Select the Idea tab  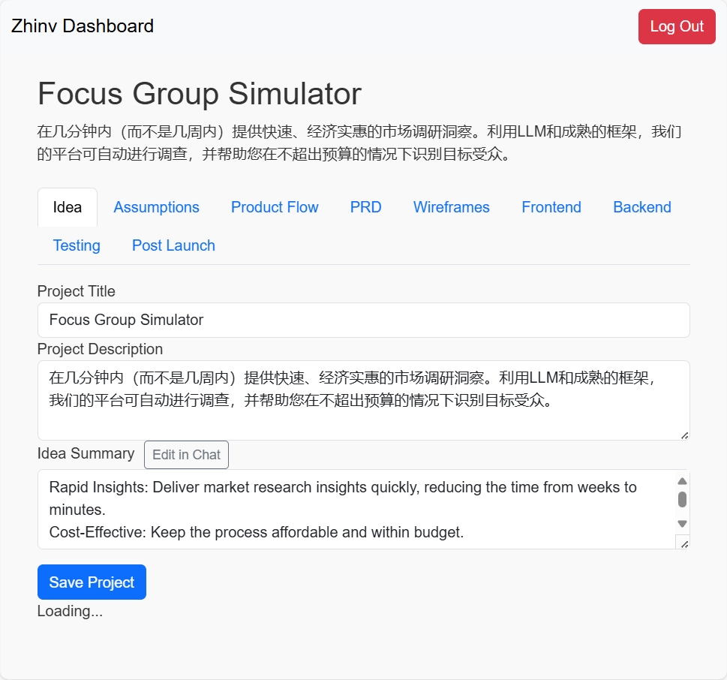coord(68,208)
